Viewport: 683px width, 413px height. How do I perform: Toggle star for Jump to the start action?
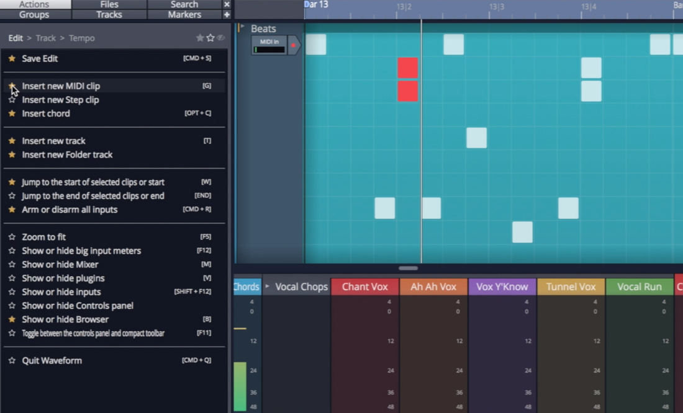click(12, 182)
